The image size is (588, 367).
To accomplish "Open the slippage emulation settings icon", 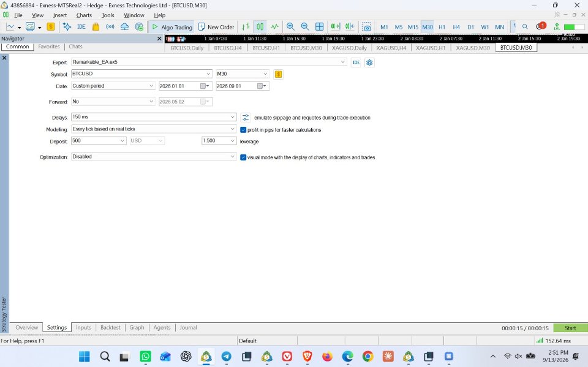I will (245, 118).
